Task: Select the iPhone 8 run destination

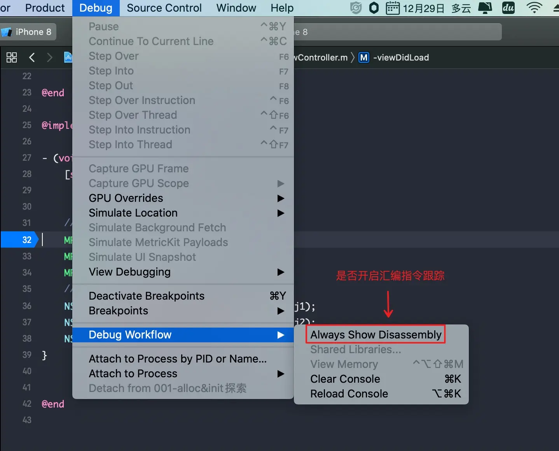Action: [28, 32]
